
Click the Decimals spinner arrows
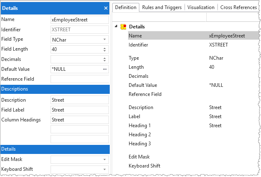[105, 59]
